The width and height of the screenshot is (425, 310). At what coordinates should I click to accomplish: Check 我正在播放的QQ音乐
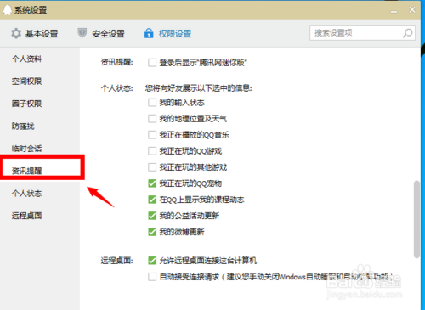click(152, 135)
